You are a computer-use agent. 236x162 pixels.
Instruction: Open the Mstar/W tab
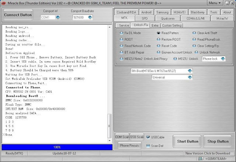point(222,18)
